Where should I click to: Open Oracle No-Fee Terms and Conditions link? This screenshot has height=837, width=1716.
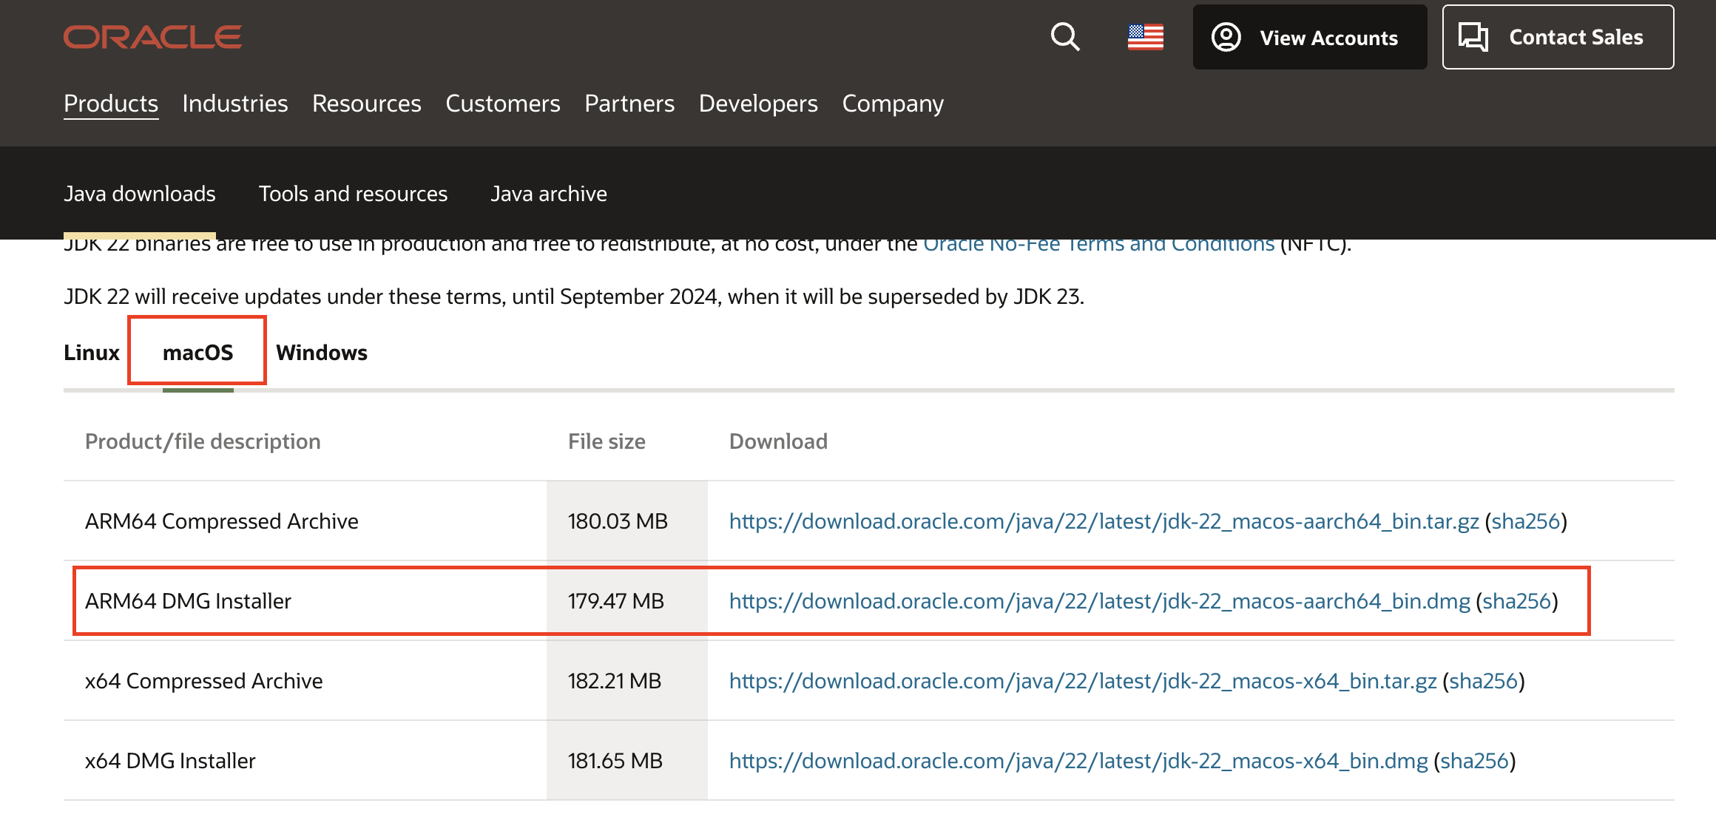[1098, 245]
